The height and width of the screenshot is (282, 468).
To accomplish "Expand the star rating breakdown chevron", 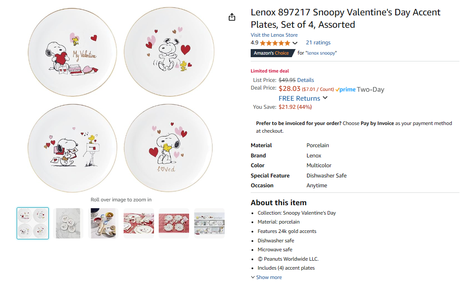I will (295, 43).
